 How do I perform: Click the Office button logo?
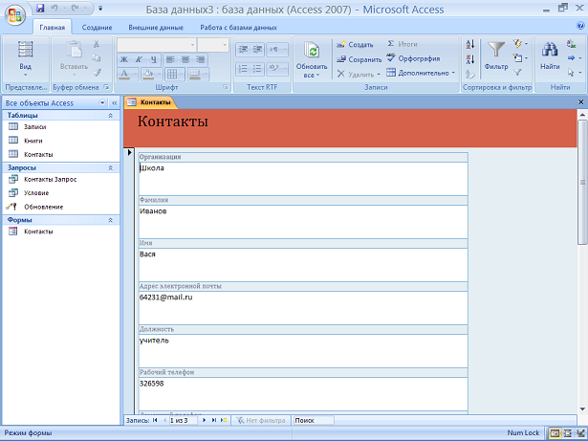coord(14,15)
